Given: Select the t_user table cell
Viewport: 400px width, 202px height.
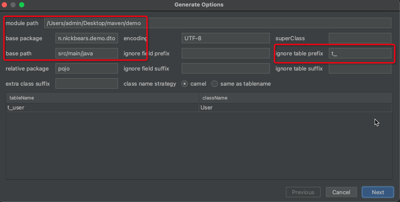Looking at the screenshot, I should click(102, 107).
